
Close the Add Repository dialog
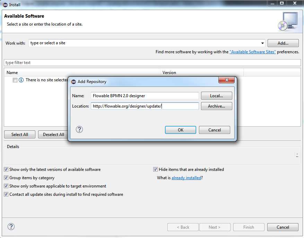click(226, 80)
